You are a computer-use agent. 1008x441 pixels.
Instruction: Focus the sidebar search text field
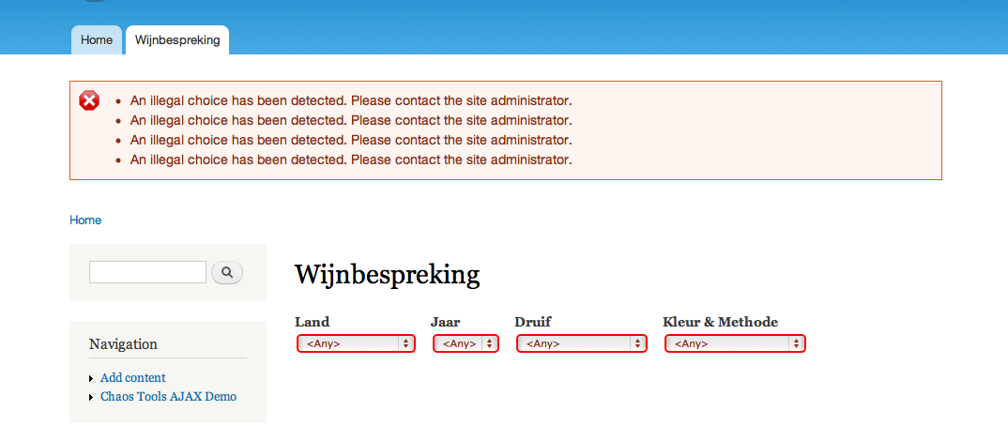147,272
